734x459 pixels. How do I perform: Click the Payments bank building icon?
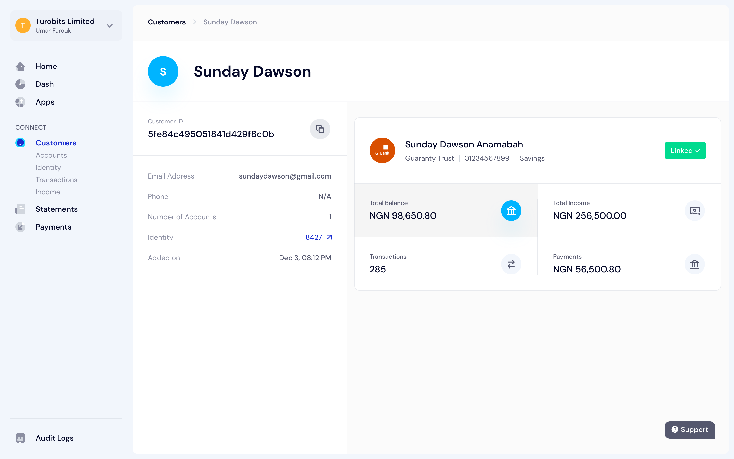point(694,264)
